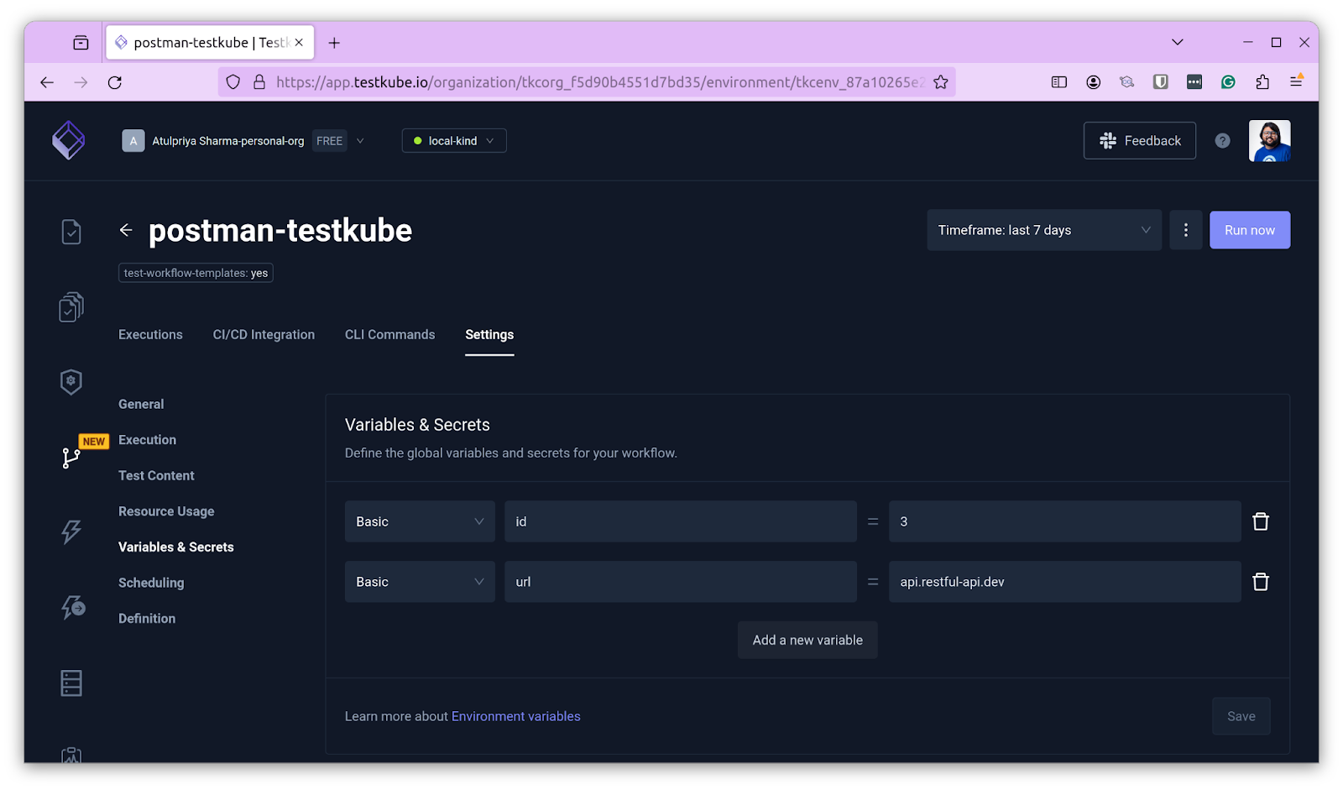Open the Scheduling settings section
This screenshot has width=1343, height=790.
point(151,583)
